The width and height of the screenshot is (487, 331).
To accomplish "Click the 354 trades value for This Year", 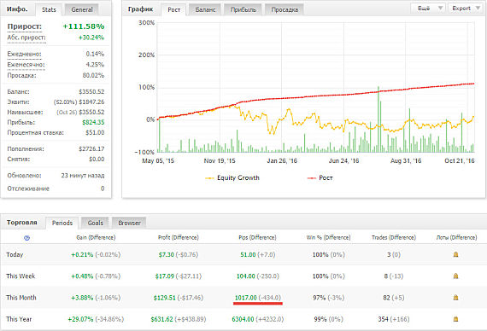I will (x=384, y=319).
